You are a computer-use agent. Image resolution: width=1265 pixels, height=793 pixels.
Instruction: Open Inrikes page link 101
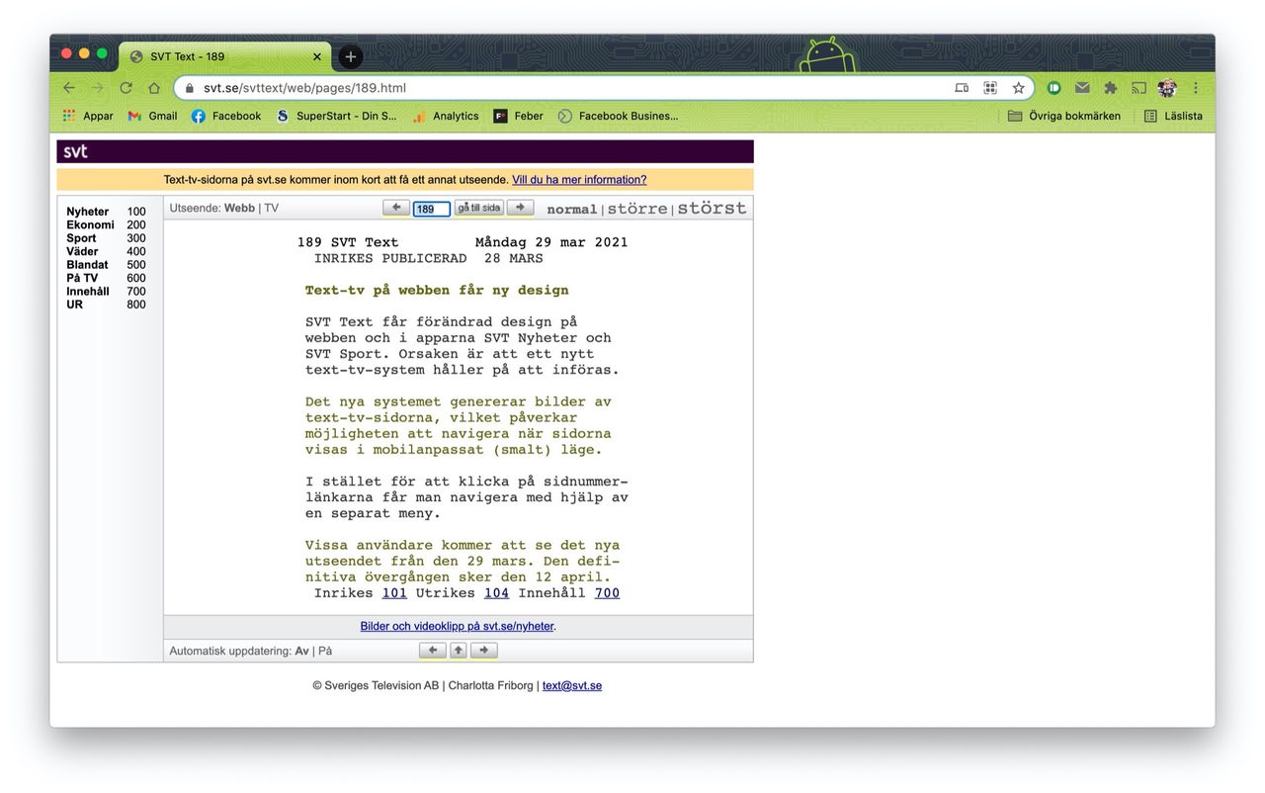click(x=394, y=593)
